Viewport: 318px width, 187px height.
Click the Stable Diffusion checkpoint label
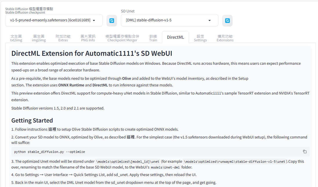point(29,10)
